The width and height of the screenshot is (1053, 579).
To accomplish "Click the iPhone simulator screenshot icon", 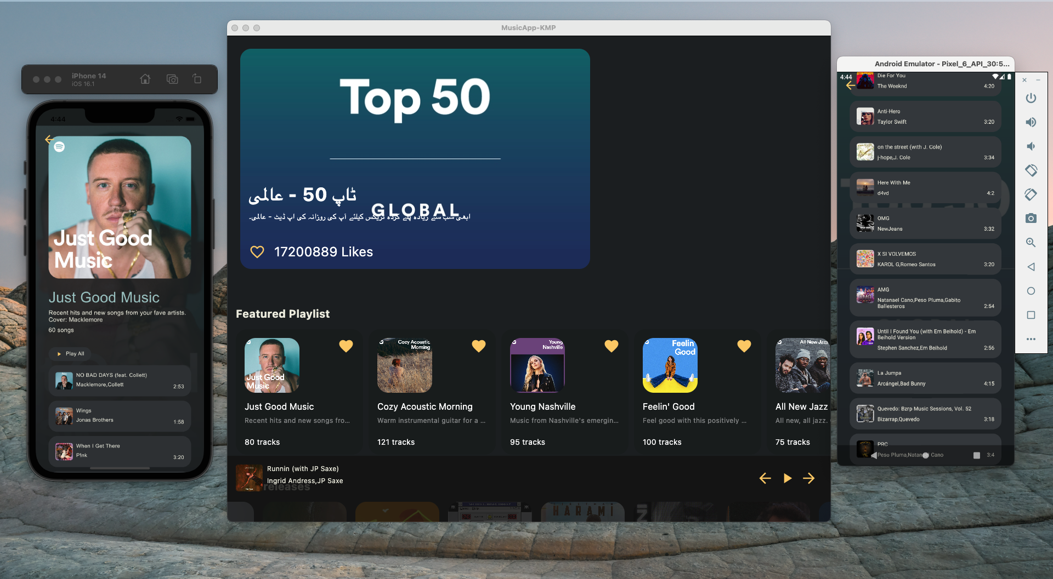I will point(172,79).
